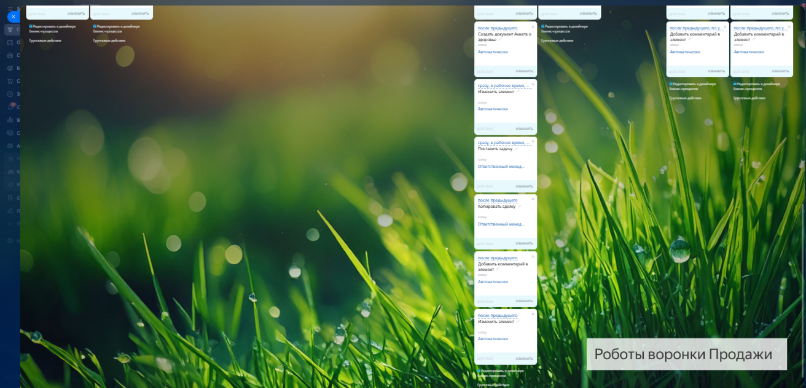This screenshot has height=388, width=806.
Task: Click 'действия' on the last 'Изменить элемент' robot
Action: click(485, 359)
